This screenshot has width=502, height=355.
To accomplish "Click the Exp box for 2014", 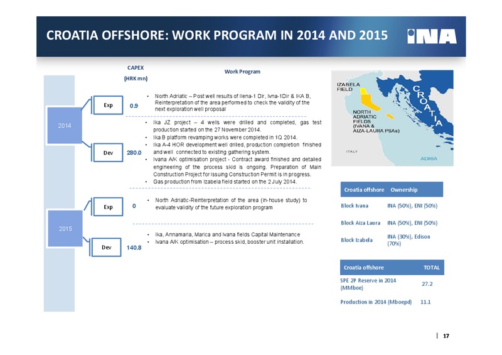I will click(x=108, y=105).
